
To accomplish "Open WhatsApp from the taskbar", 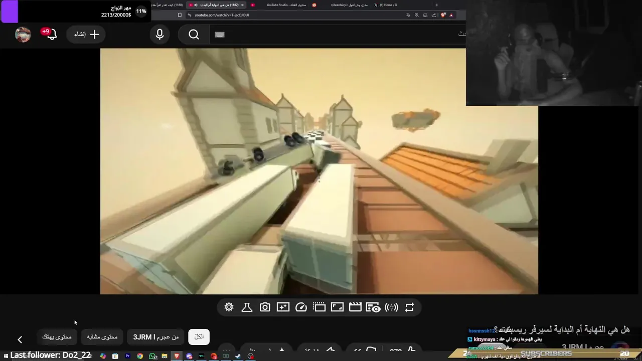I will pyautogui.click(x=152, y=356).
